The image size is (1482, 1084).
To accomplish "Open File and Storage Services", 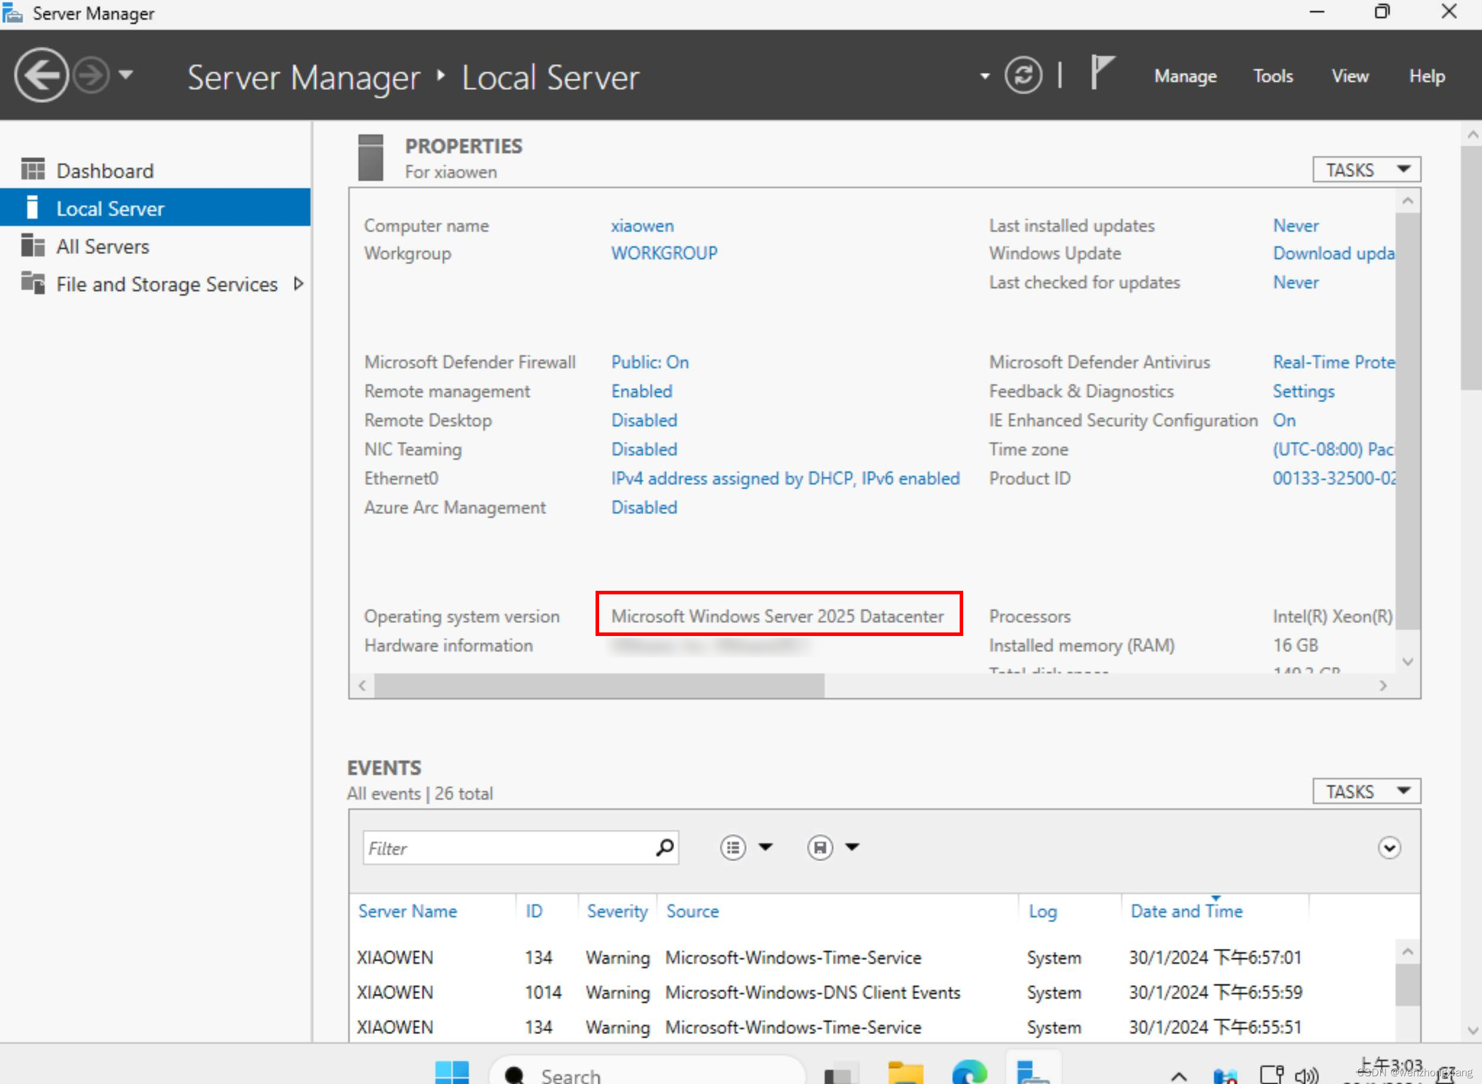I will click(x=166, y=283).
